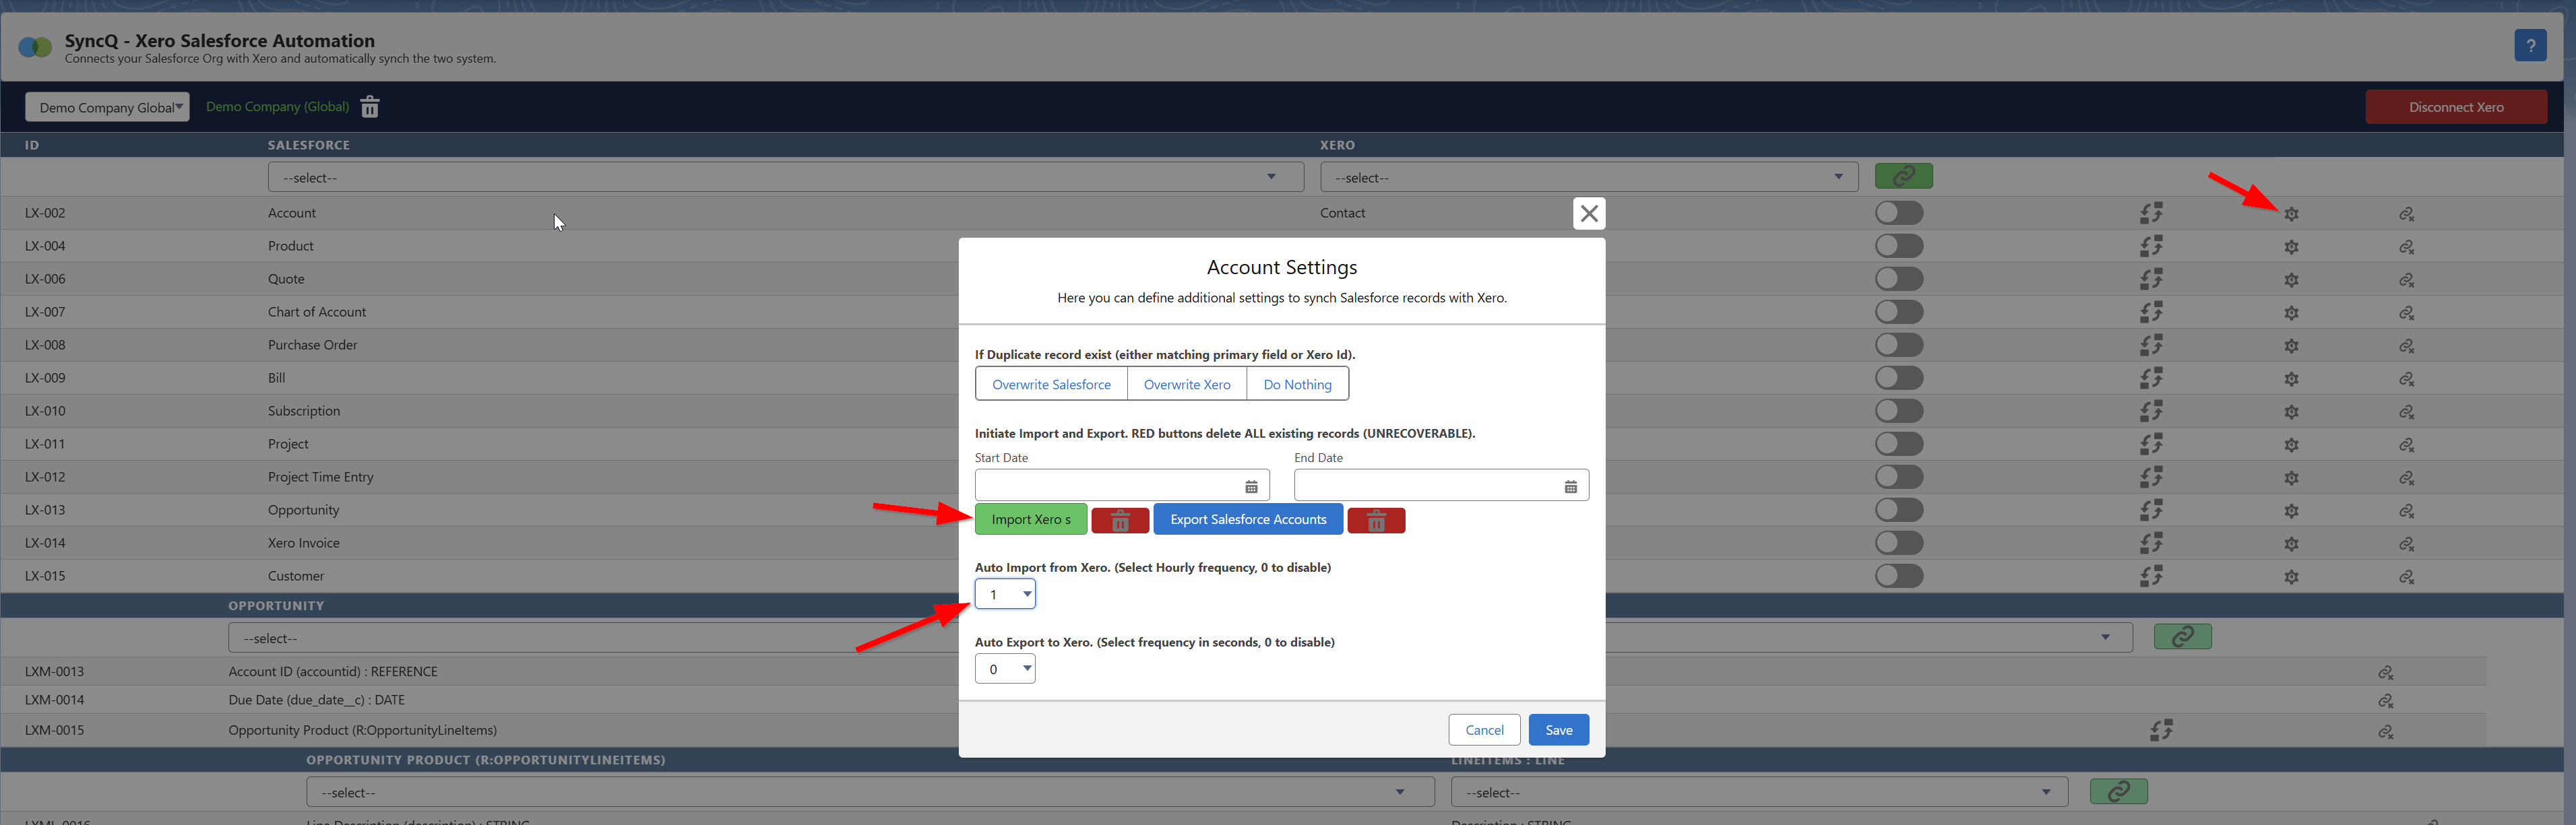Click sync arrows icon in Account row
Viewport: 2576px width, 825px height.
pyautogui.click(x=2151, y=213)
